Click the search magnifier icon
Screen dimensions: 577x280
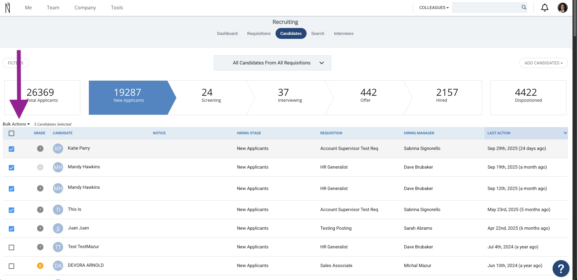pos(524,8)
